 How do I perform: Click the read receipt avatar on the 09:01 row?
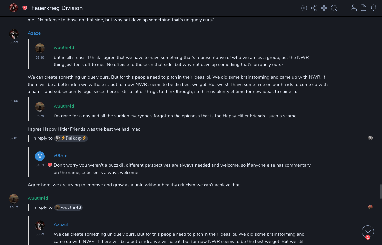(370, 138)
